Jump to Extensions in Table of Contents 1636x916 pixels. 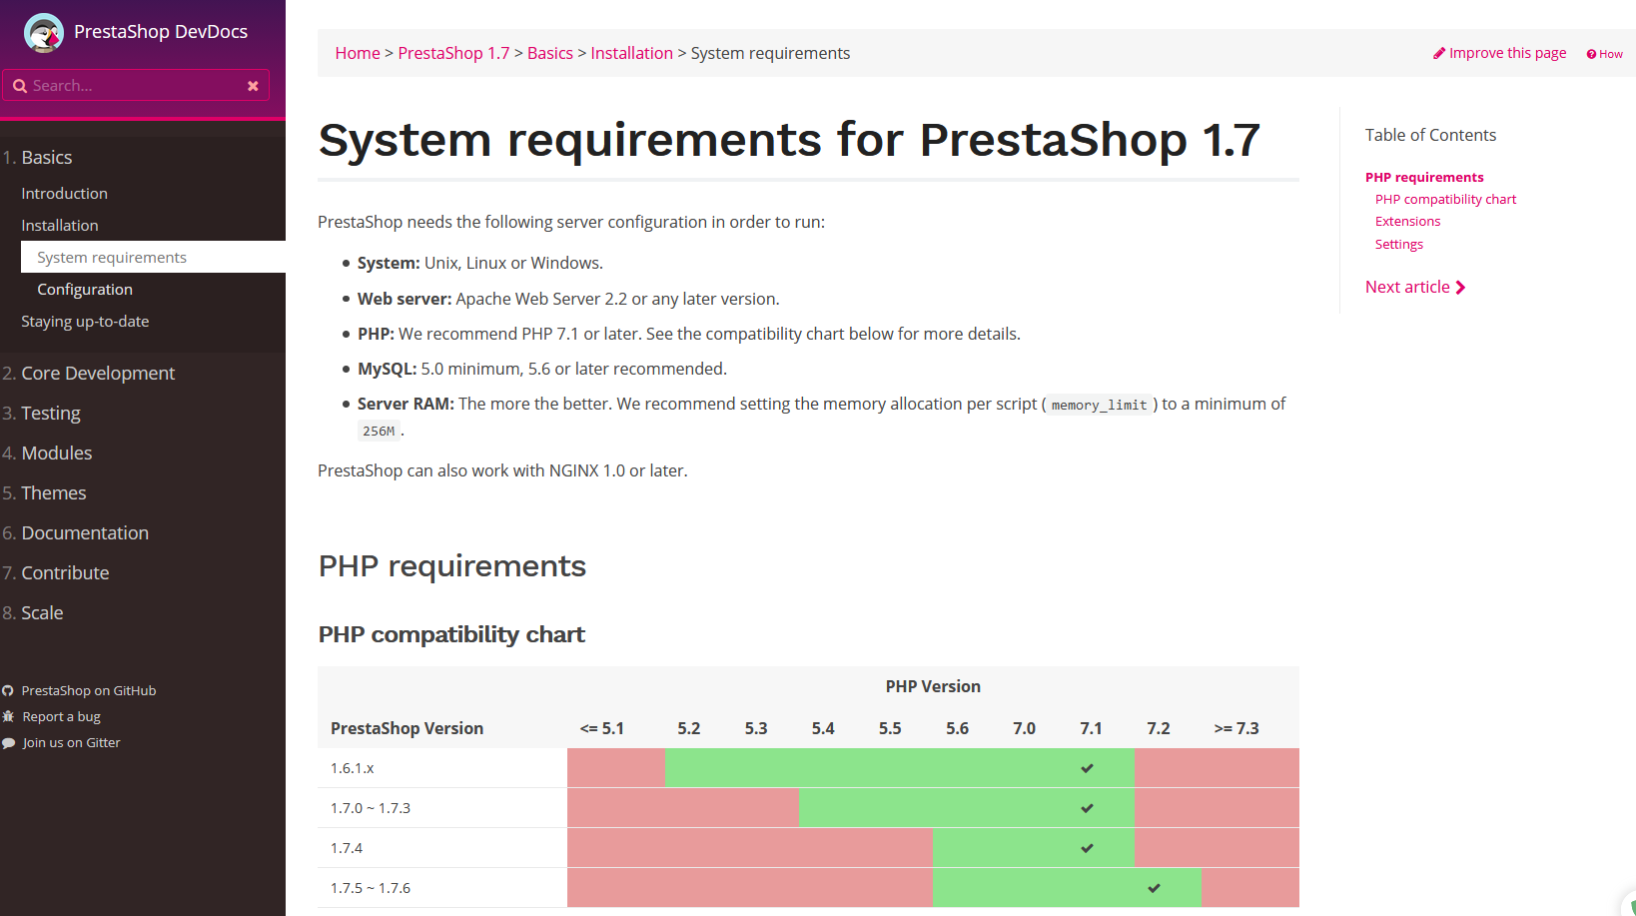tap(1407, 222)
